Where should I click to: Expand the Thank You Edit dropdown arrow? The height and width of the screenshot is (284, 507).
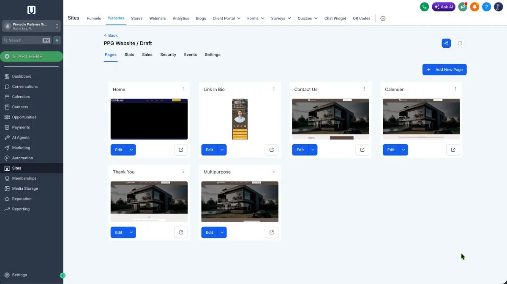[x=131, y=232]
